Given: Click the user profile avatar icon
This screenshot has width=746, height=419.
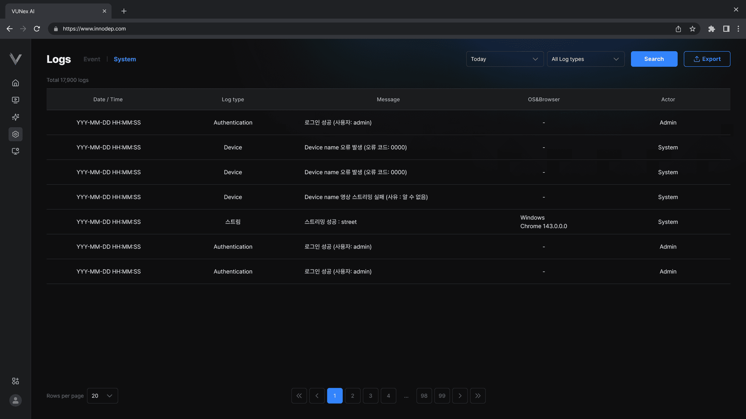Looking at the screenshot, I should tap(16, 400).
